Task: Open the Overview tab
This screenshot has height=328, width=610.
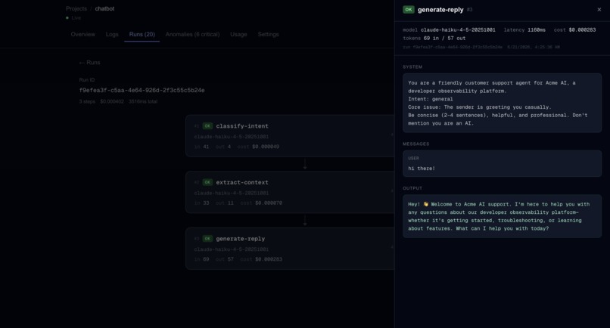Action: 82,34
